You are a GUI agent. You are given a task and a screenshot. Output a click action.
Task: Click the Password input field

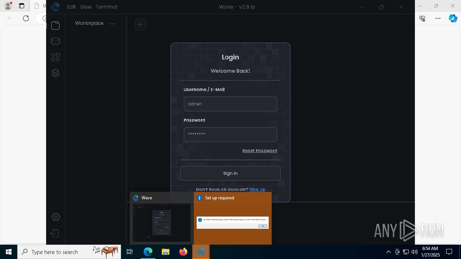230,135
